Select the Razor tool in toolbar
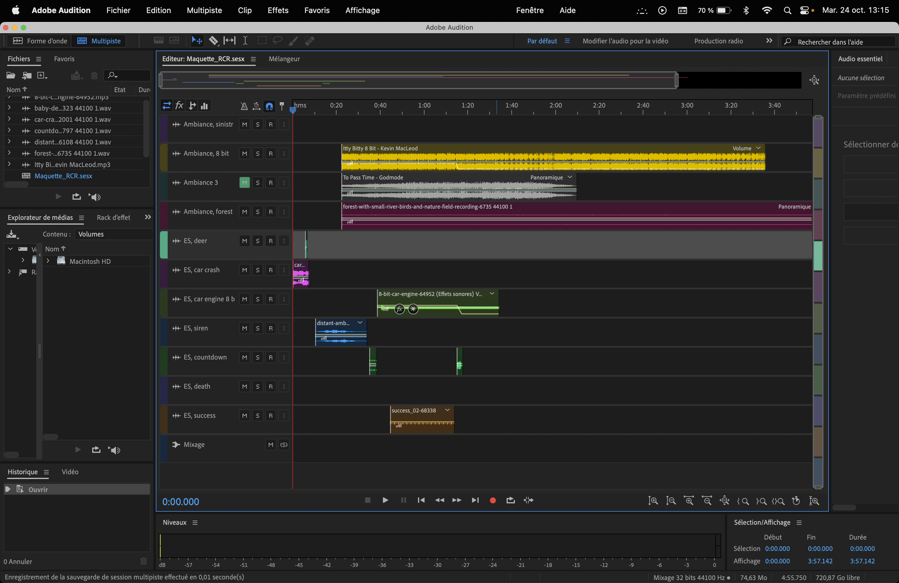Viewport: 899px width, 583px height. (213, 41)
